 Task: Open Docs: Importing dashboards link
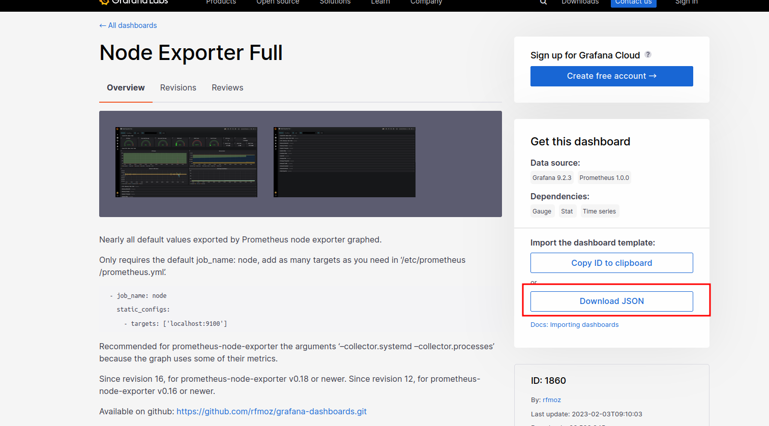[x=575, y=325]
